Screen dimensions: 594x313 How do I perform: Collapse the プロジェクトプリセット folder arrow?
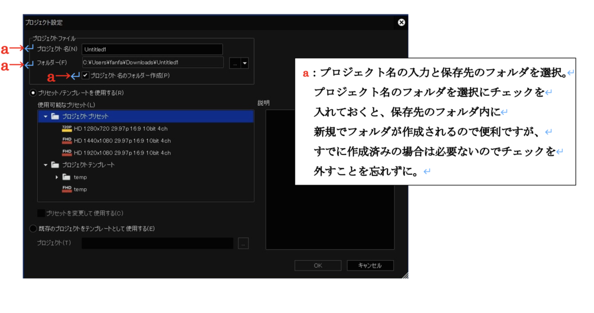45,117
